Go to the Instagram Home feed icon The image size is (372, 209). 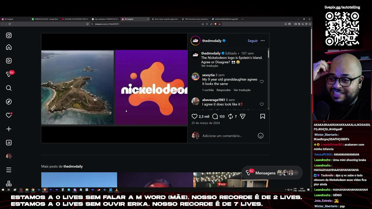click(9, 47)
